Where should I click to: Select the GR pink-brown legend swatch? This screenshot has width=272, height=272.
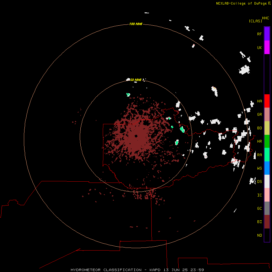(267, 115)
